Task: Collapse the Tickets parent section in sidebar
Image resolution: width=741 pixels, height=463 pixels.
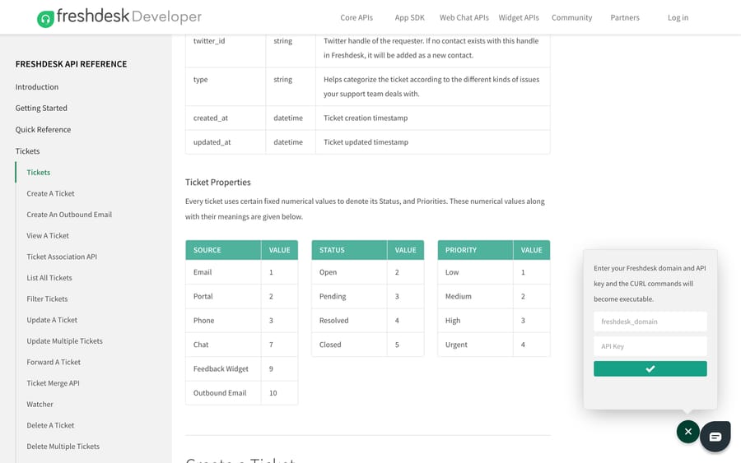Action: tap(27, 151)
